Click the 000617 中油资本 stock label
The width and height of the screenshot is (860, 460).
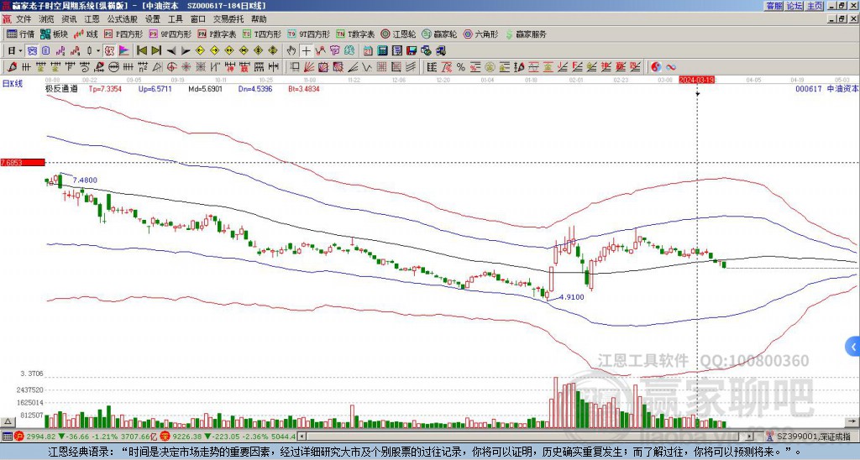(x=827, y=88)
